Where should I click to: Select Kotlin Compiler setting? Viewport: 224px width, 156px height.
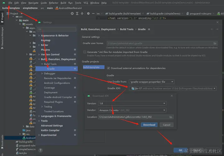50,130
